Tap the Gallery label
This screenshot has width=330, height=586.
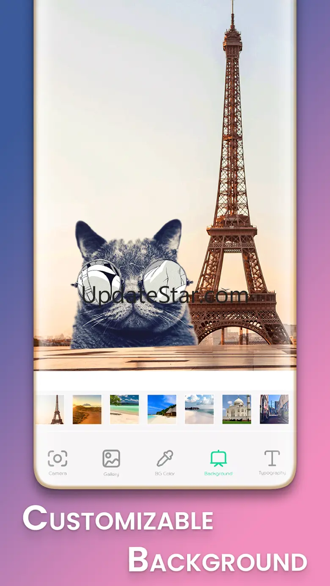[x=111, y=474]
